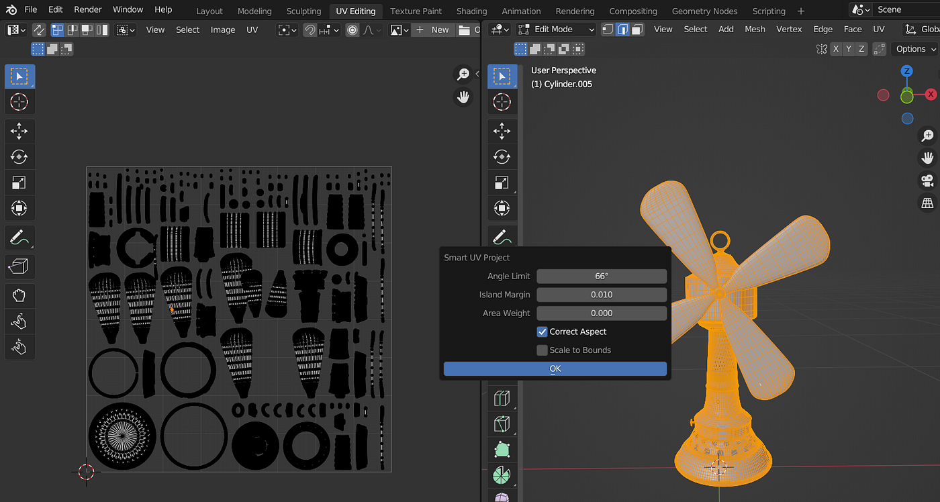The height and width of the screenshot is (502, 940).
Task: Choose the Scale tool in UV Editor toolbar
Action: (x=19, y=183)
